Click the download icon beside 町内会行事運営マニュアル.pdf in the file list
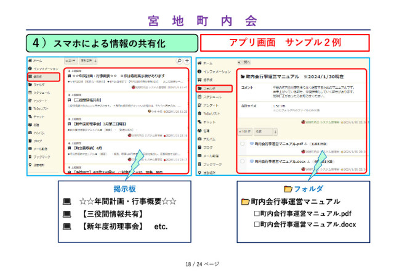Screen dimensions: 394x280 (305, 144)
